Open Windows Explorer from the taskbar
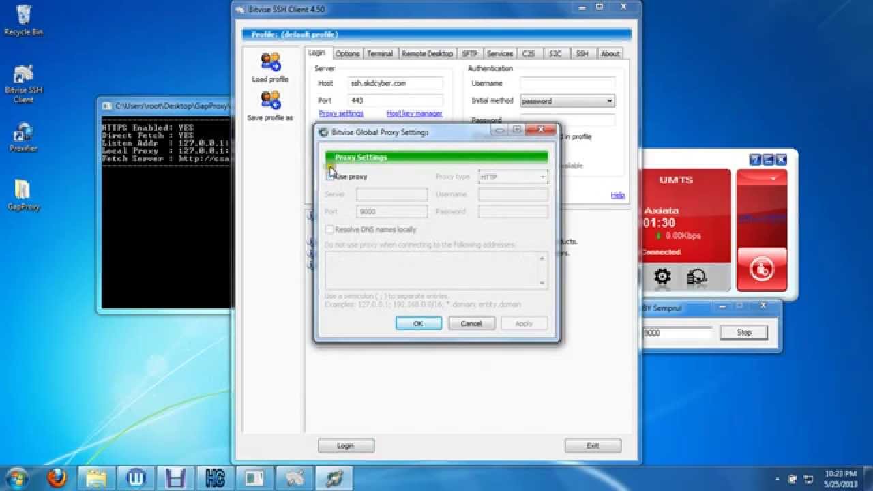Image resolution: width=873 pixels, height=491 pixels. coord(97,478)
